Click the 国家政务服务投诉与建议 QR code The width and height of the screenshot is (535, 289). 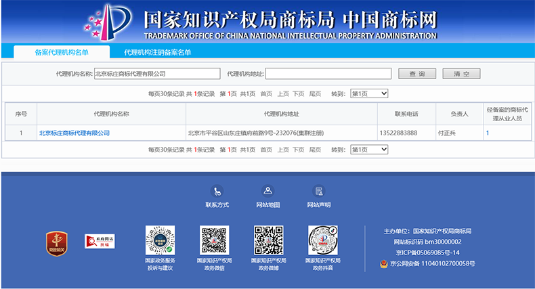160,240
